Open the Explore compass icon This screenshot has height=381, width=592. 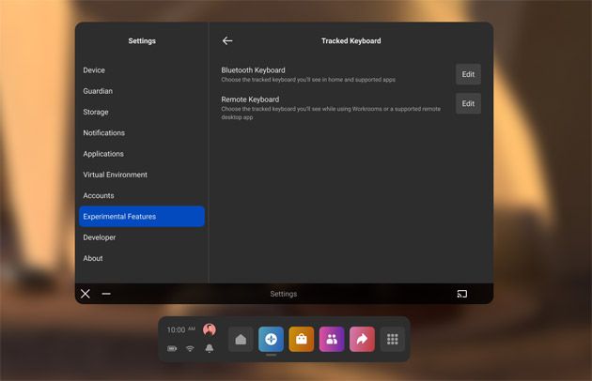(271, 340)
